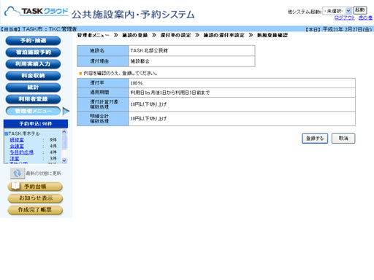Screen dimensions: 374x280
Task: Click the ログアウト link
Action: click(x=345, y=17)
